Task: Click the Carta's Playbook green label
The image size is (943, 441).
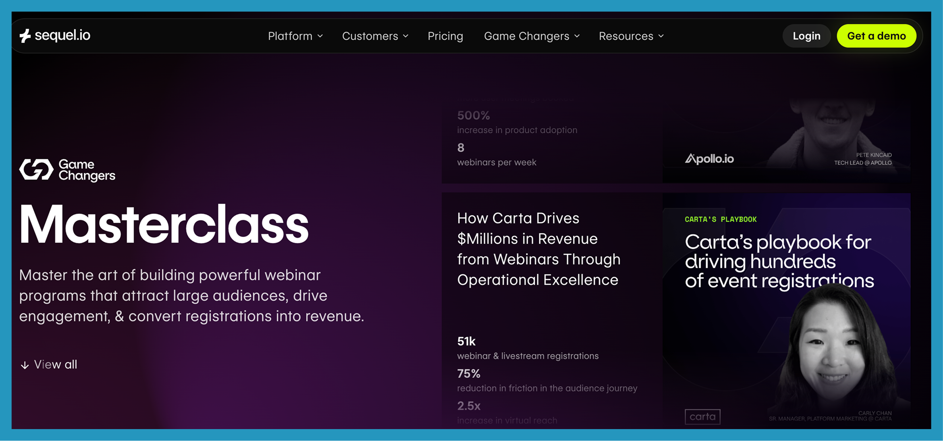Action: pos(721,220)
